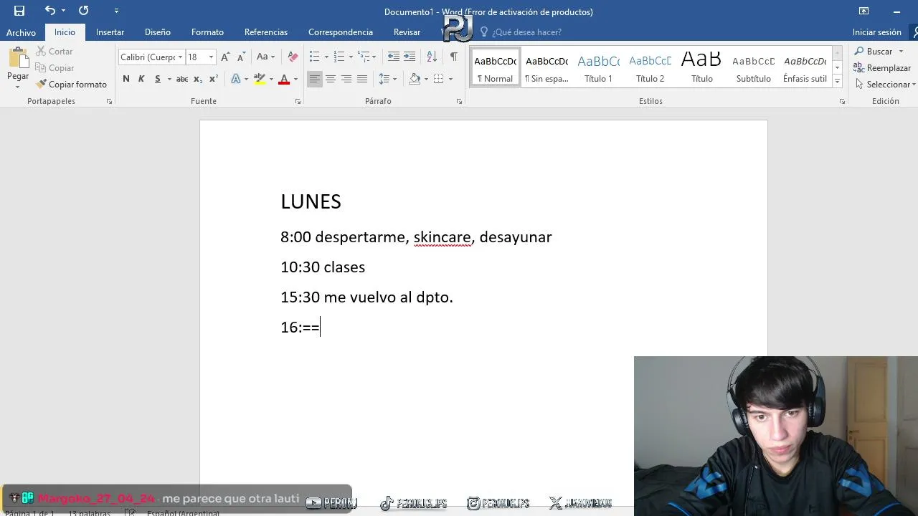
Task: Start a numbered list
Action: [339, 57]
